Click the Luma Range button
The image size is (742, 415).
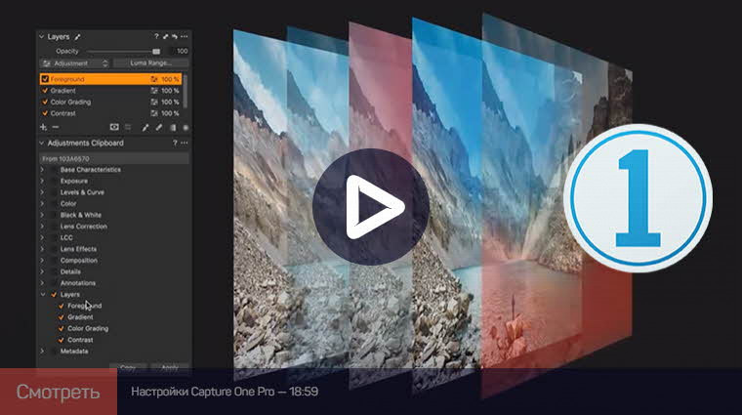(151, 62)
